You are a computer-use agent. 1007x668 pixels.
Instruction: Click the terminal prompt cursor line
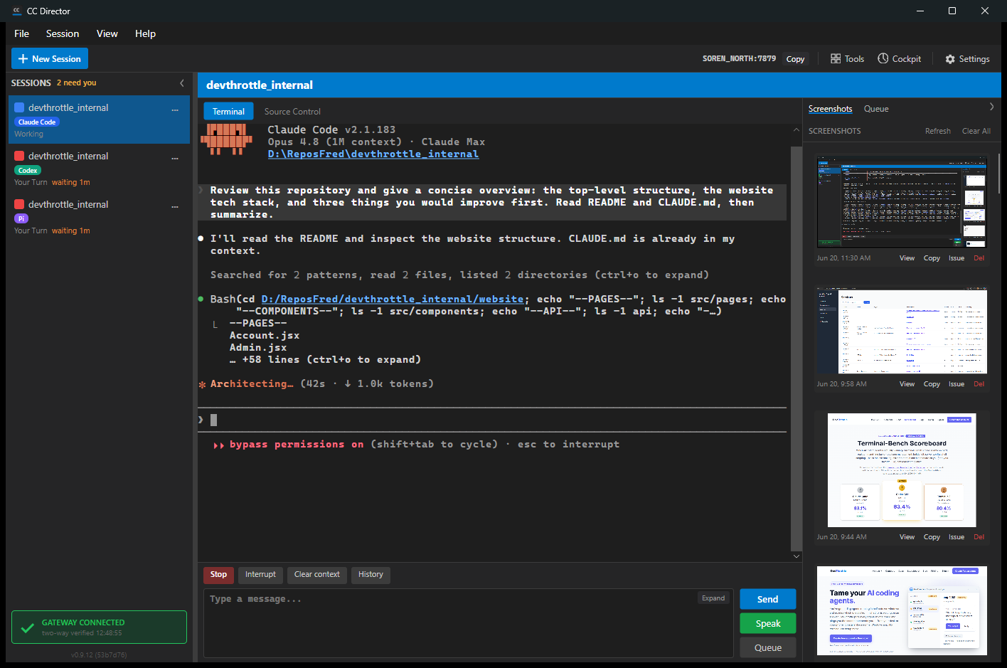(x=492, y=420)
